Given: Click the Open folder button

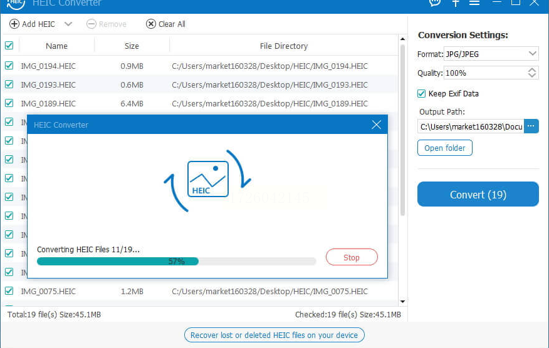Looking at the screenshot, I should pyautogui.click(x=445, y=148).
